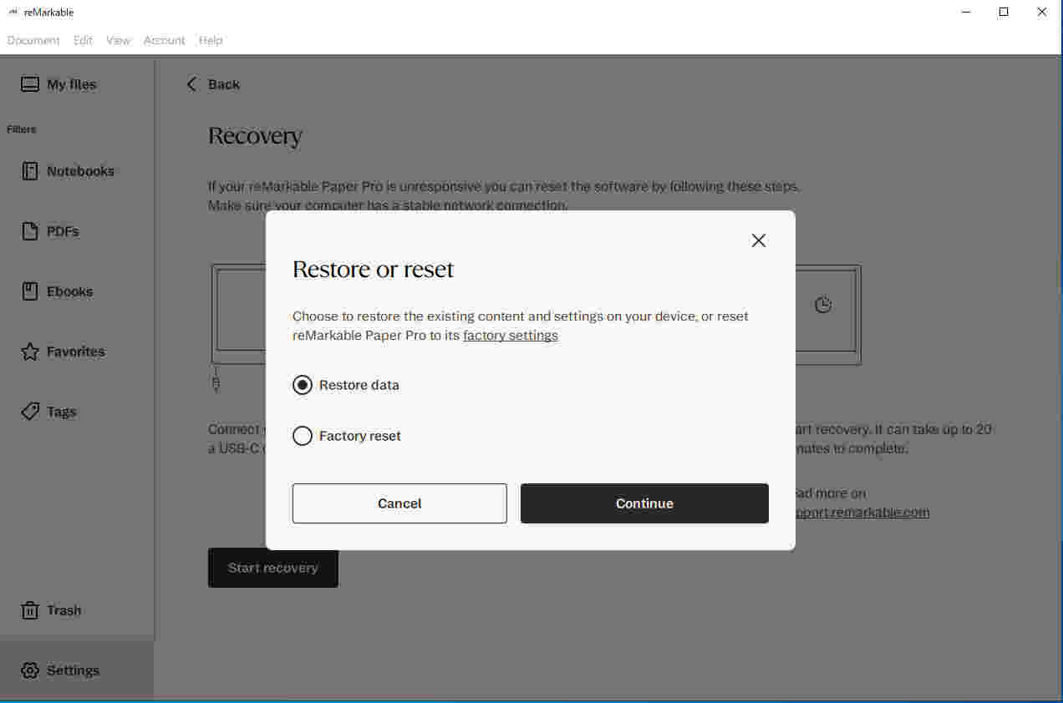Open the Document menu

(x=33, y=40)
